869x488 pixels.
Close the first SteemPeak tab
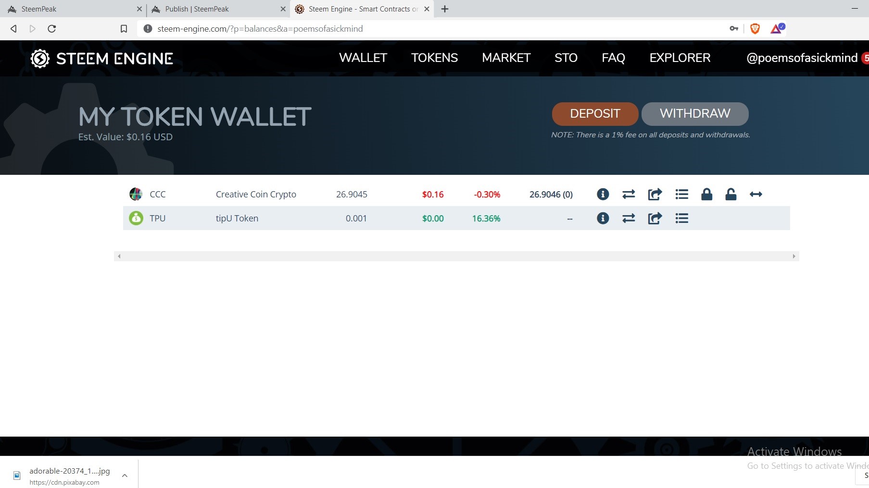coord(139,9)
